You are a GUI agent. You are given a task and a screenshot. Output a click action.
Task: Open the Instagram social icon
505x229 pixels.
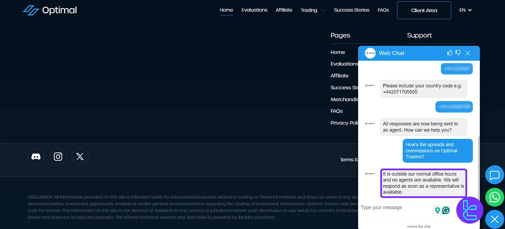point(58,156)
